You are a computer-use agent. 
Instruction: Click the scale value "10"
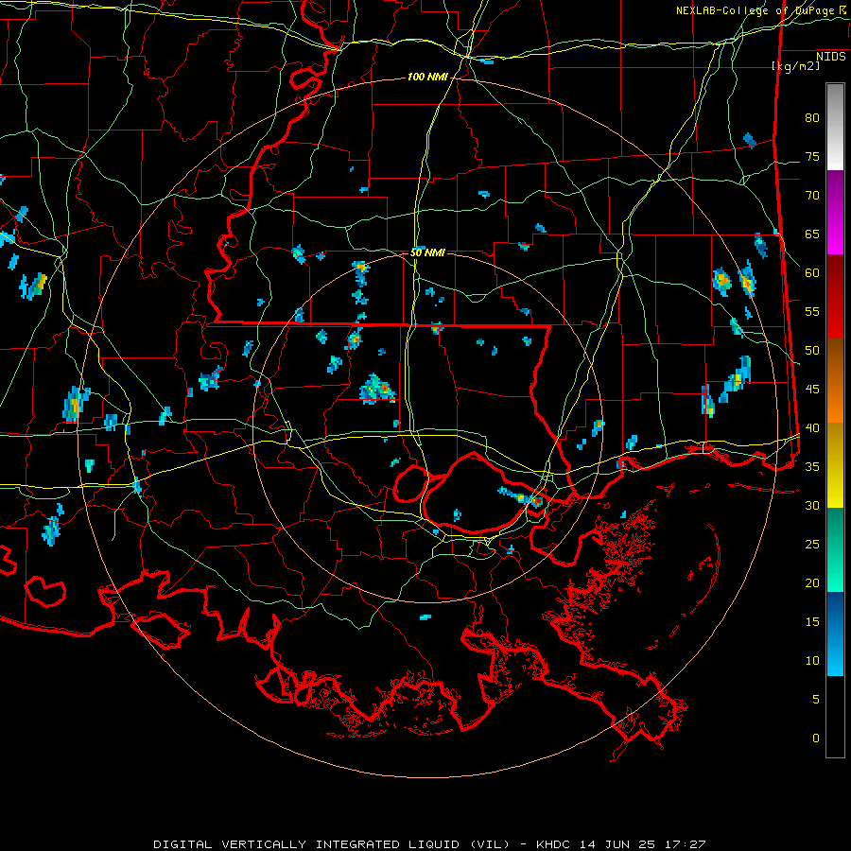click(812, 661)
